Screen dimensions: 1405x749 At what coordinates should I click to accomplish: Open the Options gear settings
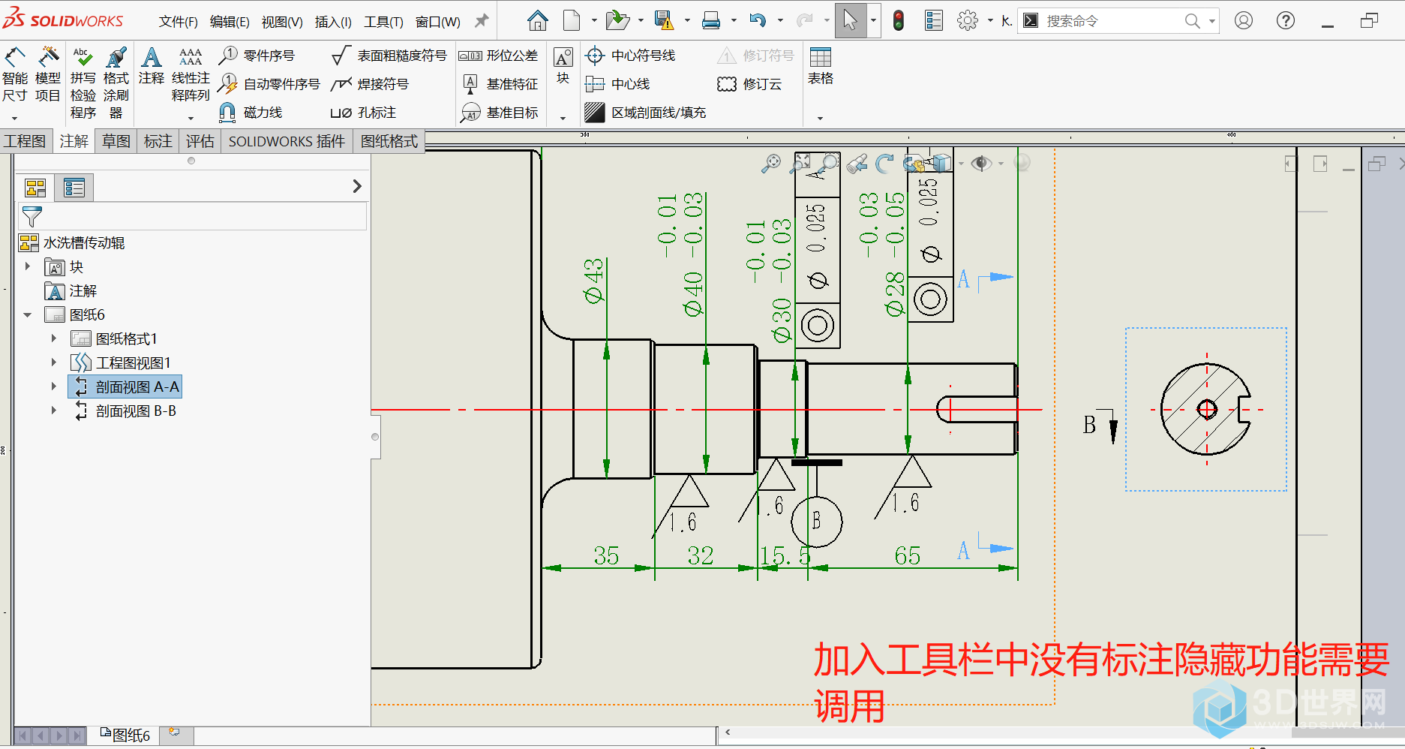click(x=968, y=21)
